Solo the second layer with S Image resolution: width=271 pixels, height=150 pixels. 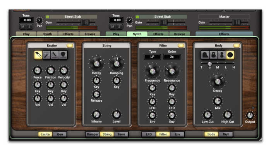[x=119, y=27]
